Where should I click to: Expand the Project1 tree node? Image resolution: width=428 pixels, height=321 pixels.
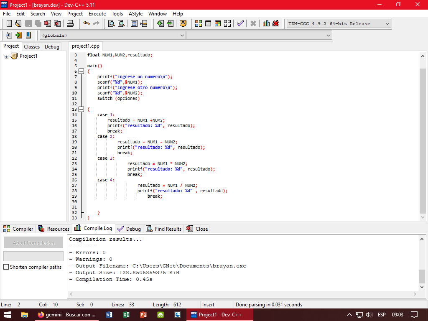tap(7, 56)
